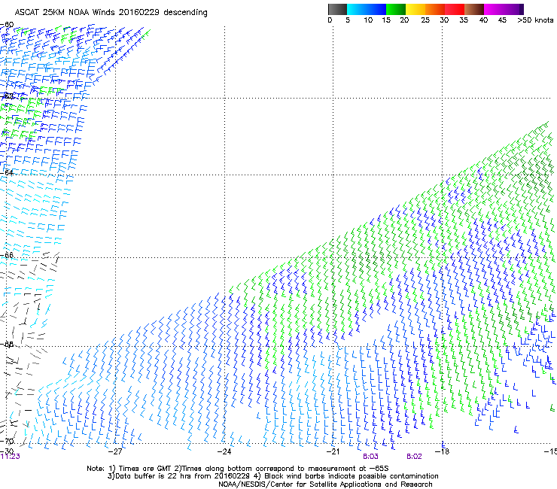Click the "-64" latitude axis label
Image resolution: width=557 pixels, height=489 pixels.
[x=7, y=172]
